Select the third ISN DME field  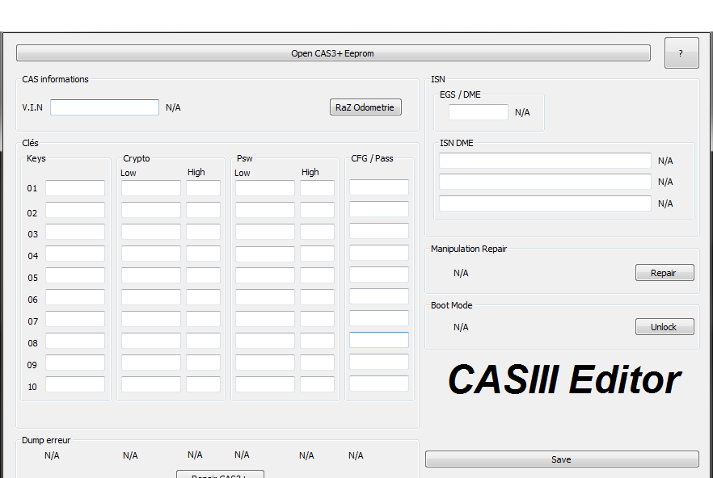point(545,203)
